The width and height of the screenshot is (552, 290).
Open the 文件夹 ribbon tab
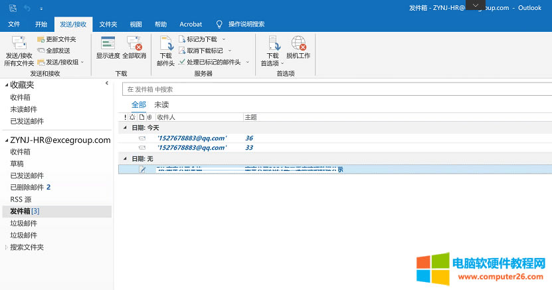tap(108, 24)
